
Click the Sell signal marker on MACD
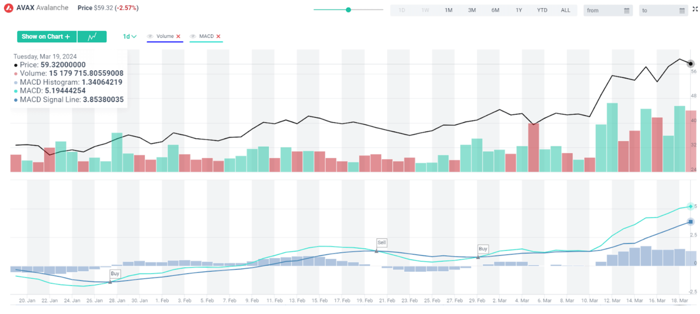(x=381, y=242)
